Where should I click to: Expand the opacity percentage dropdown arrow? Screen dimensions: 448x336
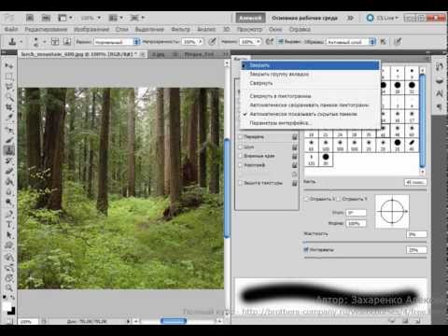pos(200,41)
